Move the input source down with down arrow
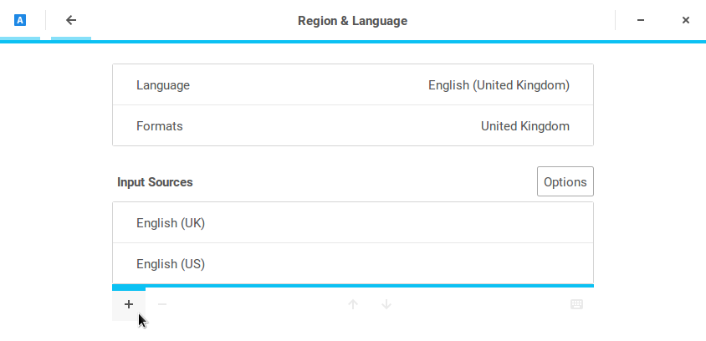The height and width of the screenshot is (341, 706). (386, 304)
